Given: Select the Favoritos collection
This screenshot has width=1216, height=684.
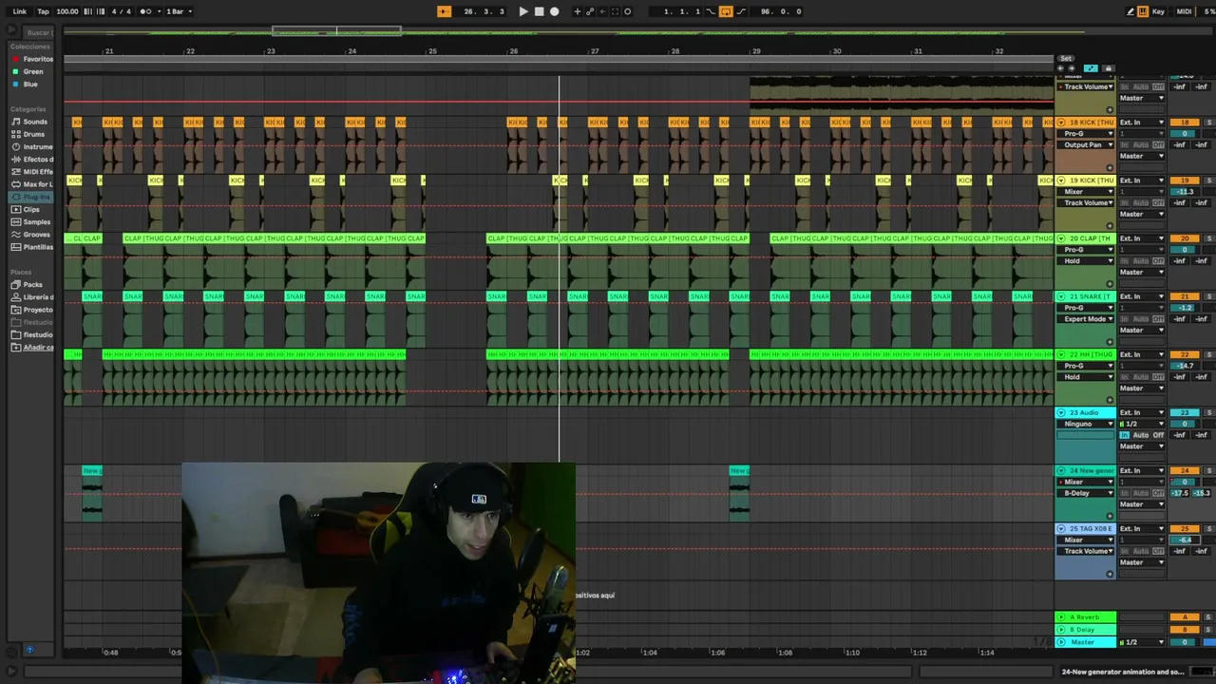Looking at the screenshot, I should click(x=33, y=59).
